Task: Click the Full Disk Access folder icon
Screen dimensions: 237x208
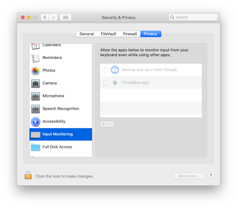Action: [36, 147]
